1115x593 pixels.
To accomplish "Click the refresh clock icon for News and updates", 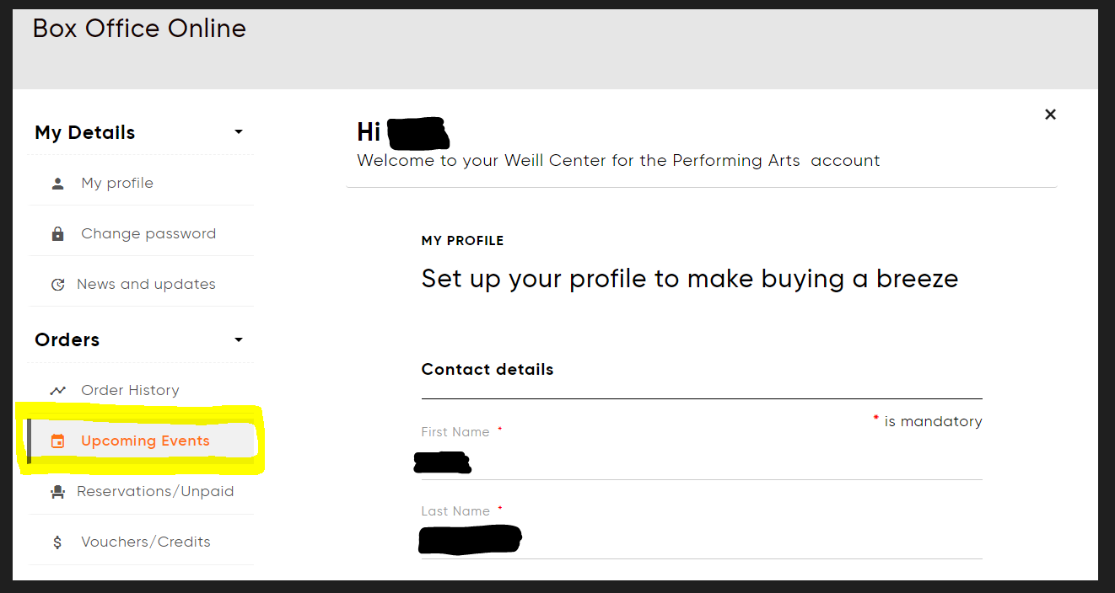I will coord(57,285).
